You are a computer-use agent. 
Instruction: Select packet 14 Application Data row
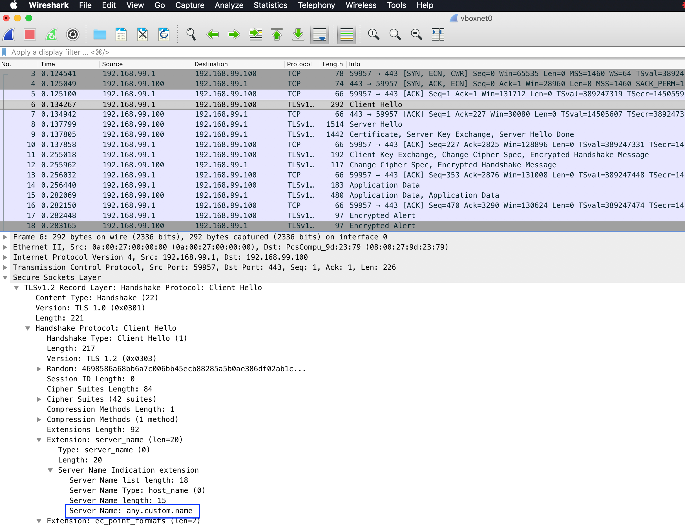point(342,185)
